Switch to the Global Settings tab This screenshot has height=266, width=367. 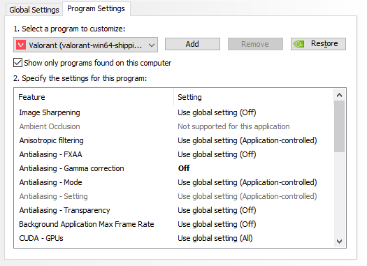[34, 10]
